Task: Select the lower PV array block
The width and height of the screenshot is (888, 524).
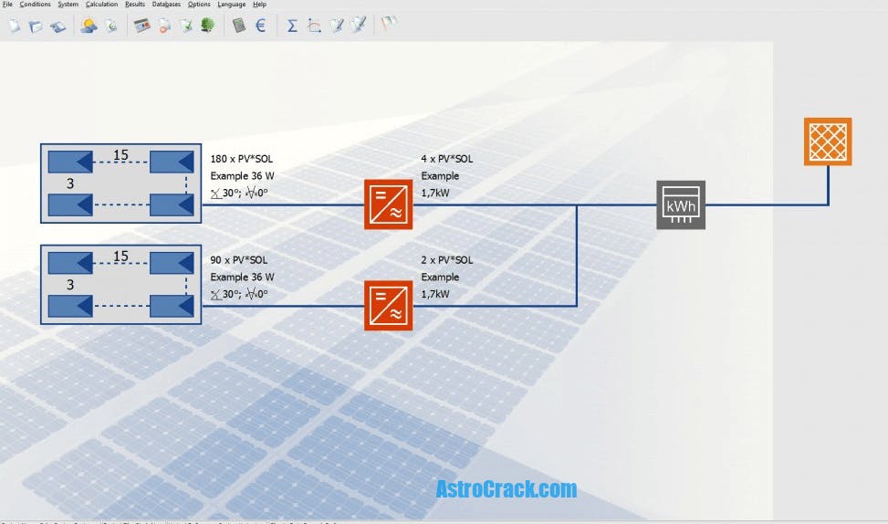Action: click(120, 284)
